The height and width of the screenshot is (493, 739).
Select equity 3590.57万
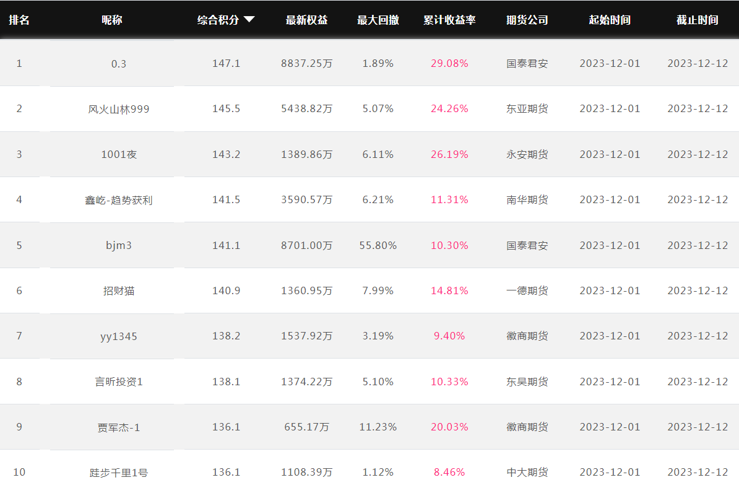tap(307, 199)
